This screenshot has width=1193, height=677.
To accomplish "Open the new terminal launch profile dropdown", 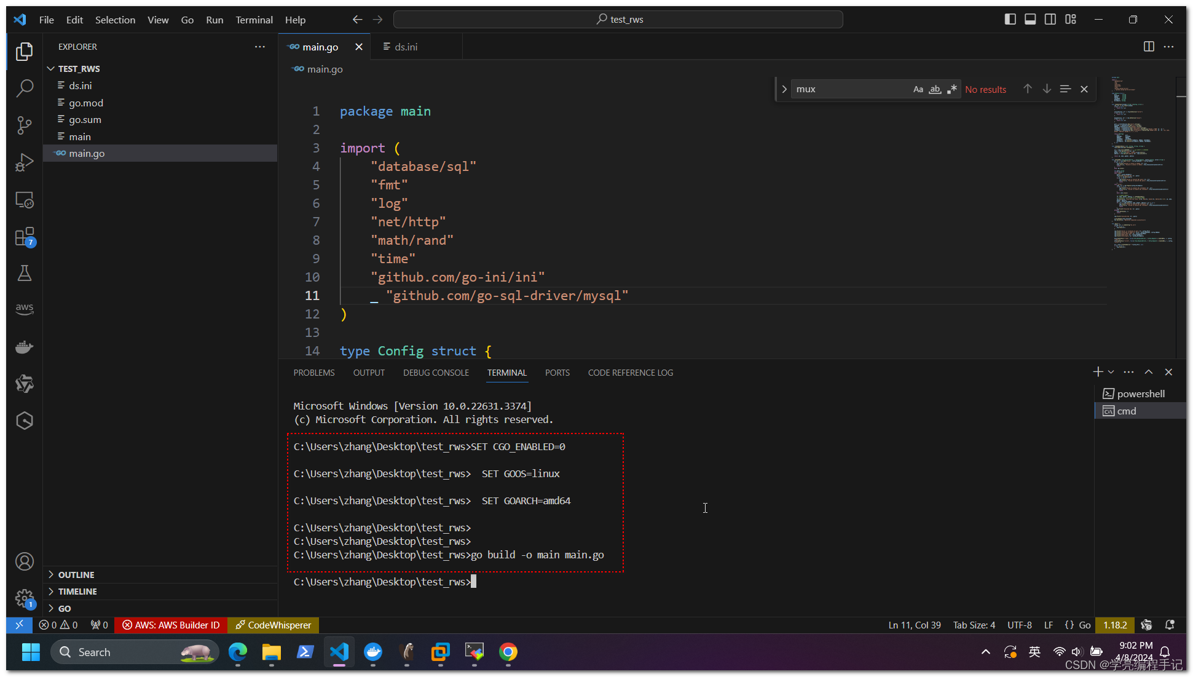I will (x=1111, y=372).
